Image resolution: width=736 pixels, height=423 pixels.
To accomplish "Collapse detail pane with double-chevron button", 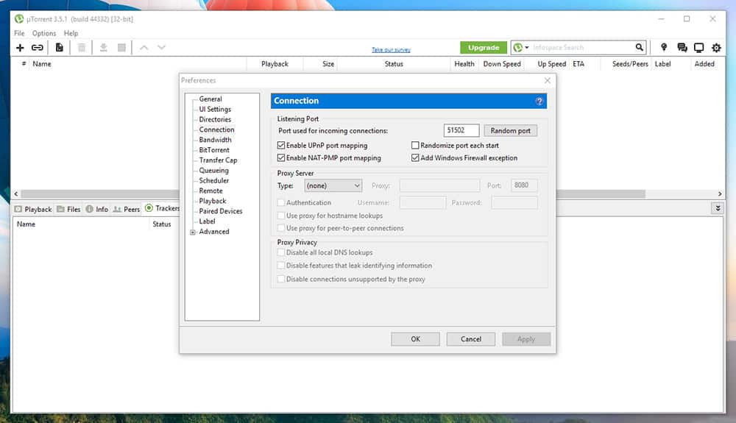I will click(718, 208).
